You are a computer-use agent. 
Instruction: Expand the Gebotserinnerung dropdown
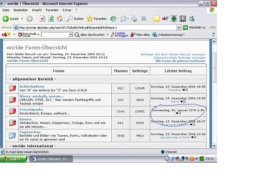(x=184, y=35)
